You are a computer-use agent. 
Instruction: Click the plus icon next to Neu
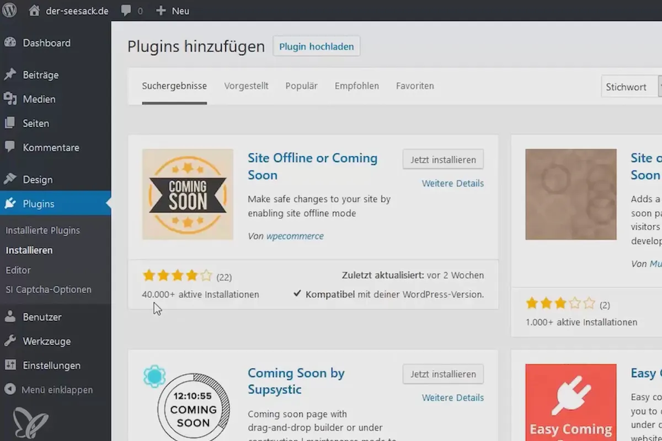tap(161, 10)
